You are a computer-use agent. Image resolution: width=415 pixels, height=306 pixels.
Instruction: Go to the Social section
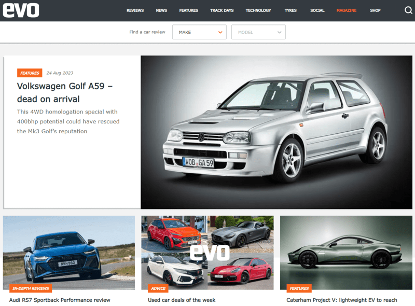[x=317, y=10]
